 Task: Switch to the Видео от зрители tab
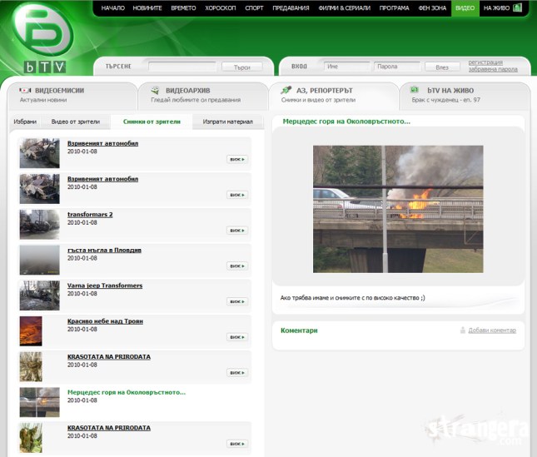(75, 122)
